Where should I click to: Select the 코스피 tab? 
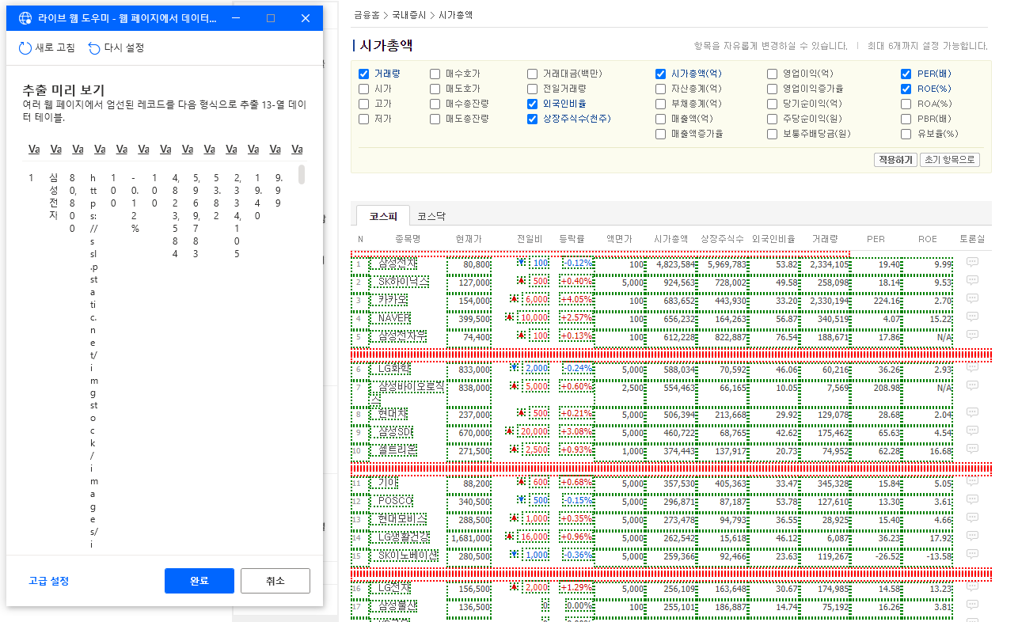383,216
